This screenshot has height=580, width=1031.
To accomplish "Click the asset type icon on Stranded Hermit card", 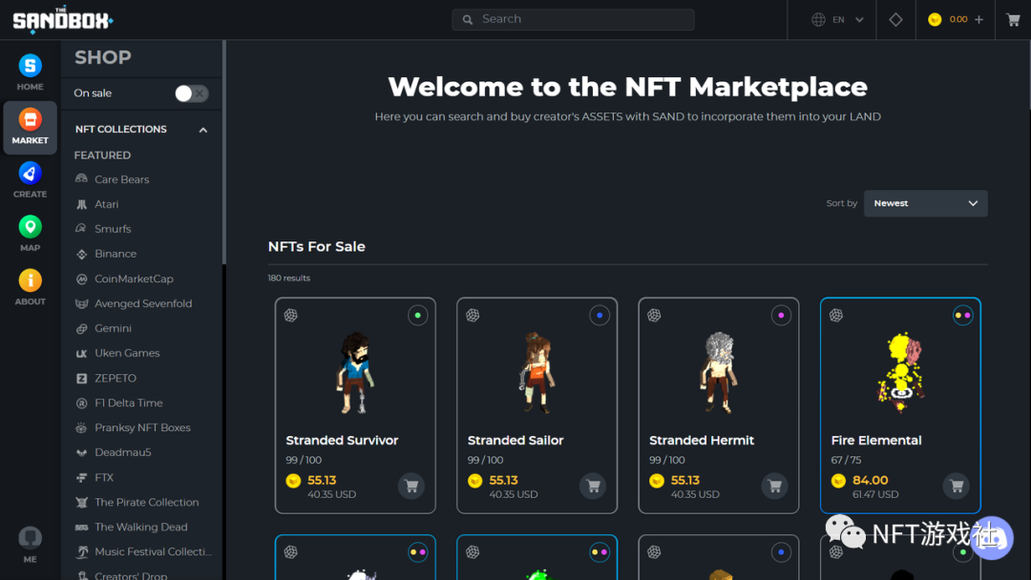I will pyautogui.click(x=654, y=316).
